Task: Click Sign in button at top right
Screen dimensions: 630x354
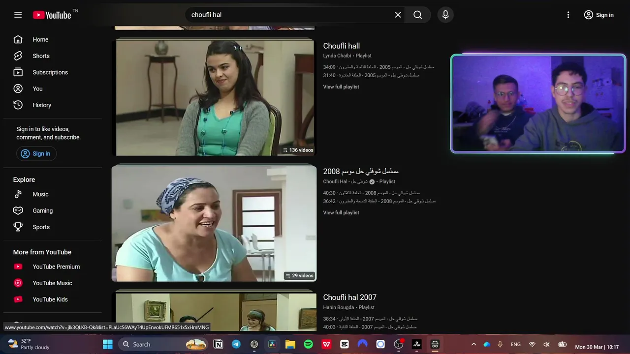Action: click(598, 15)
